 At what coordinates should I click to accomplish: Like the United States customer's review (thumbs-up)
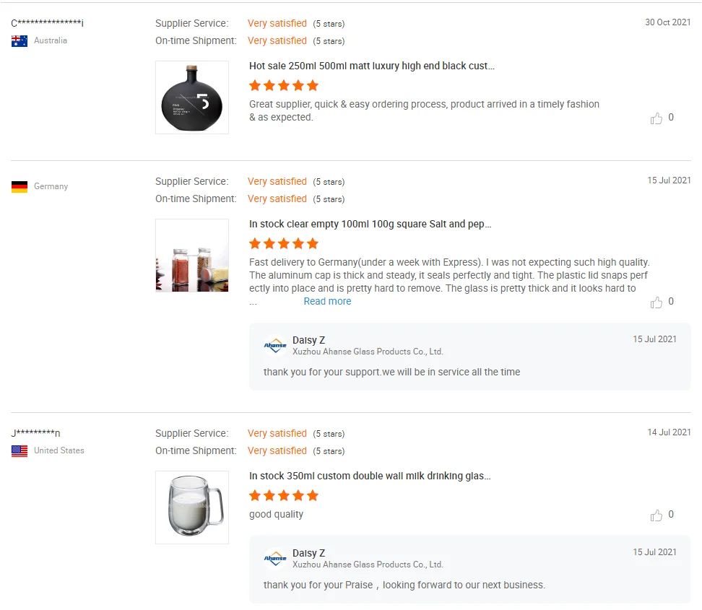click(656, 515)
